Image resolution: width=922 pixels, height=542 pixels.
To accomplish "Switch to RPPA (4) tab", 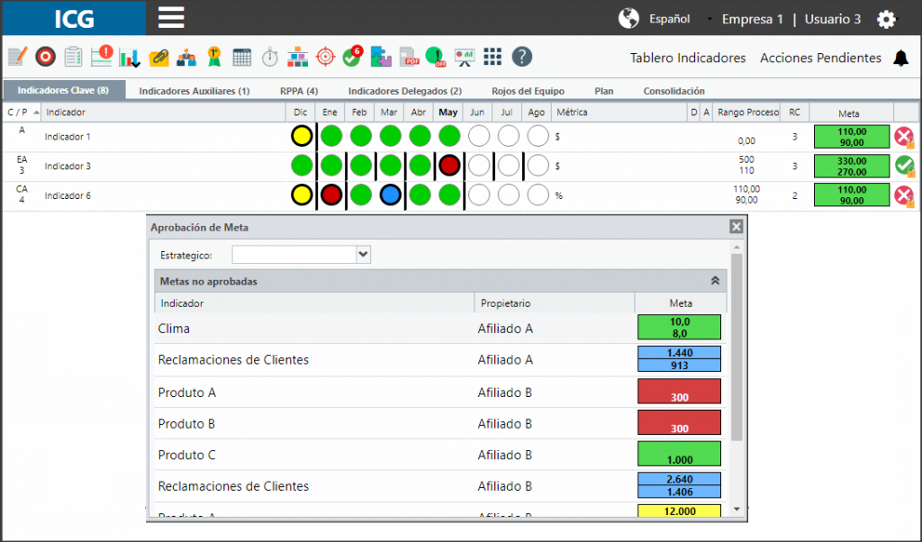I will (x=299, y=91).
